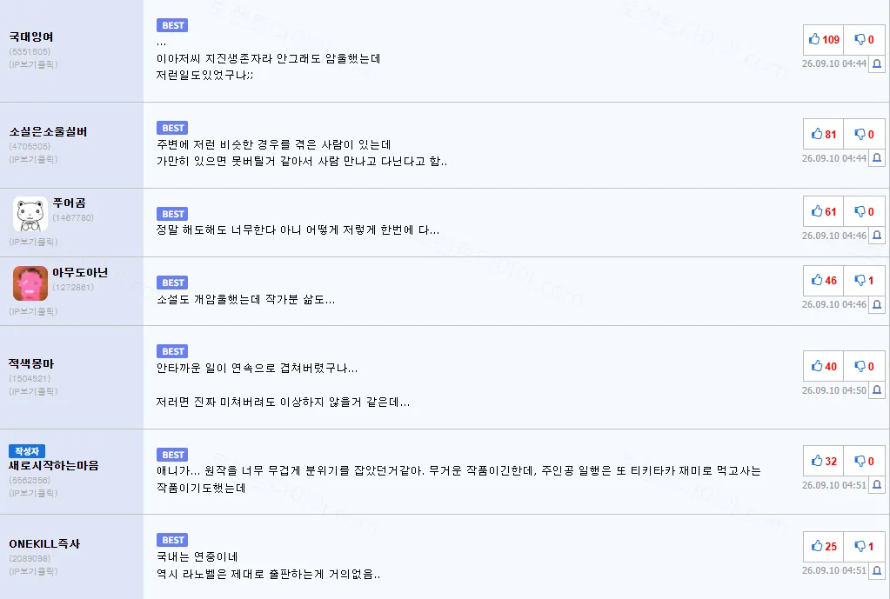This screenshot has height=599, width=890.
Task: Open 소실은소울실버's user profile name
Action: coord(48,131)
